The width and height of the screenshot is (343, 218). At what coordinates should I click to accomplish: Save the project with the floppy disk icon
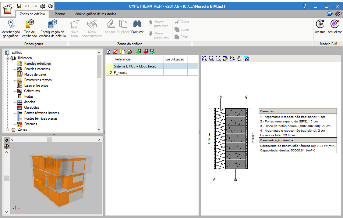[x=19, y=6]
